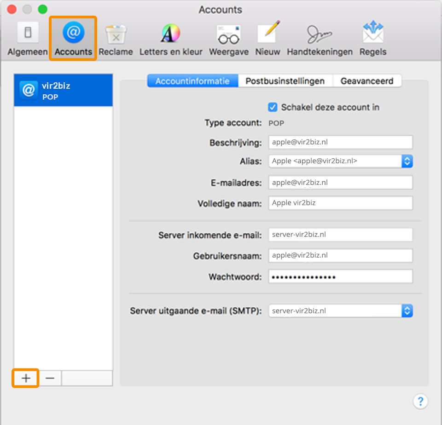The image size is (442, 425).
Task: Open the Reclame junk mail settings
Action: [116, 39]
